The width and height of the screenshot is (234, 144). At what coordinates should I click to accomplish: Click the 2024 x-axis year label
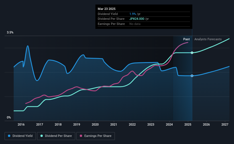(x=169, y=124)
